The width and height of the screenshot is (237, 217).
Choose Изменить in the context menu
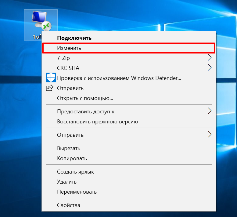(129, 48)
